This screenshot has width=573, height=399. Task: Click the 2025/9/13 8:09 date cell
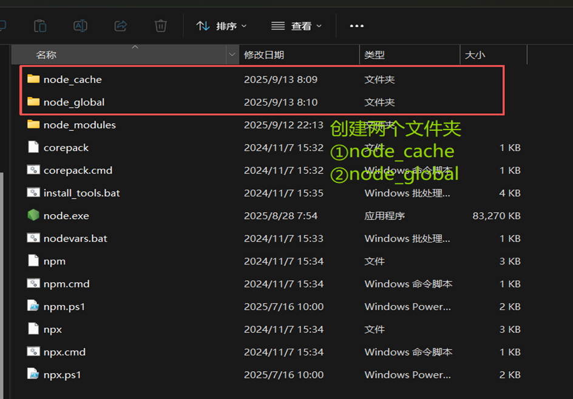pyautogui.click(x=280, y=79)
